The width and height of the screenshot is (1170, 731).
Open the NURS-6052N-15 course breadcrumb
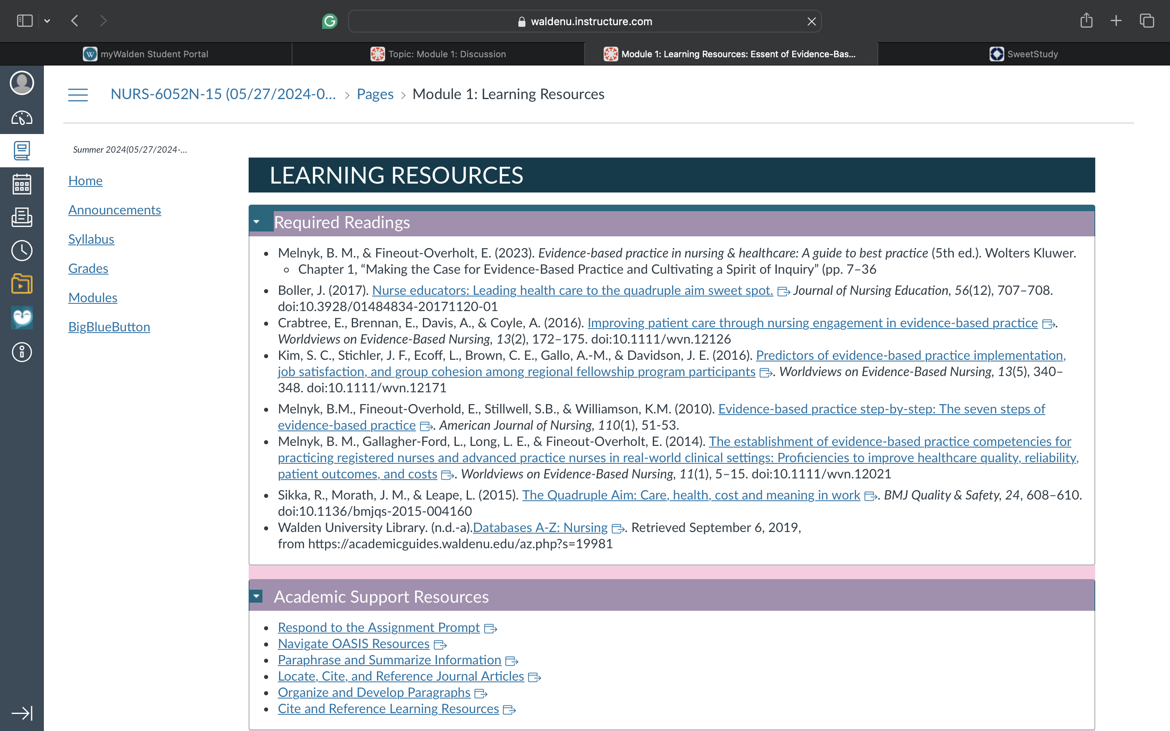pyautogui.click(x=223, y=94)
